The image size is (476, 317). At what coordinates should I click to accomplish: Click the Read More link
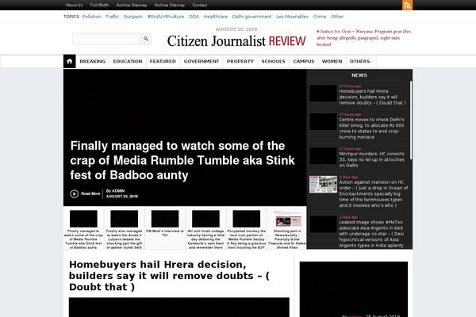(90, 194)
